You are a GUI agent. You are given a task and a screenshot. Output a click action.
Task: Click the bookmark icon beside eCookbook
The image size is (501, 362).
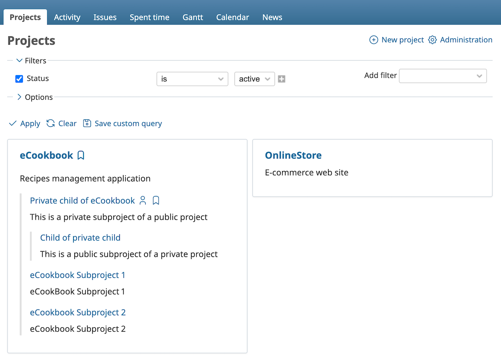click(81, 155)
